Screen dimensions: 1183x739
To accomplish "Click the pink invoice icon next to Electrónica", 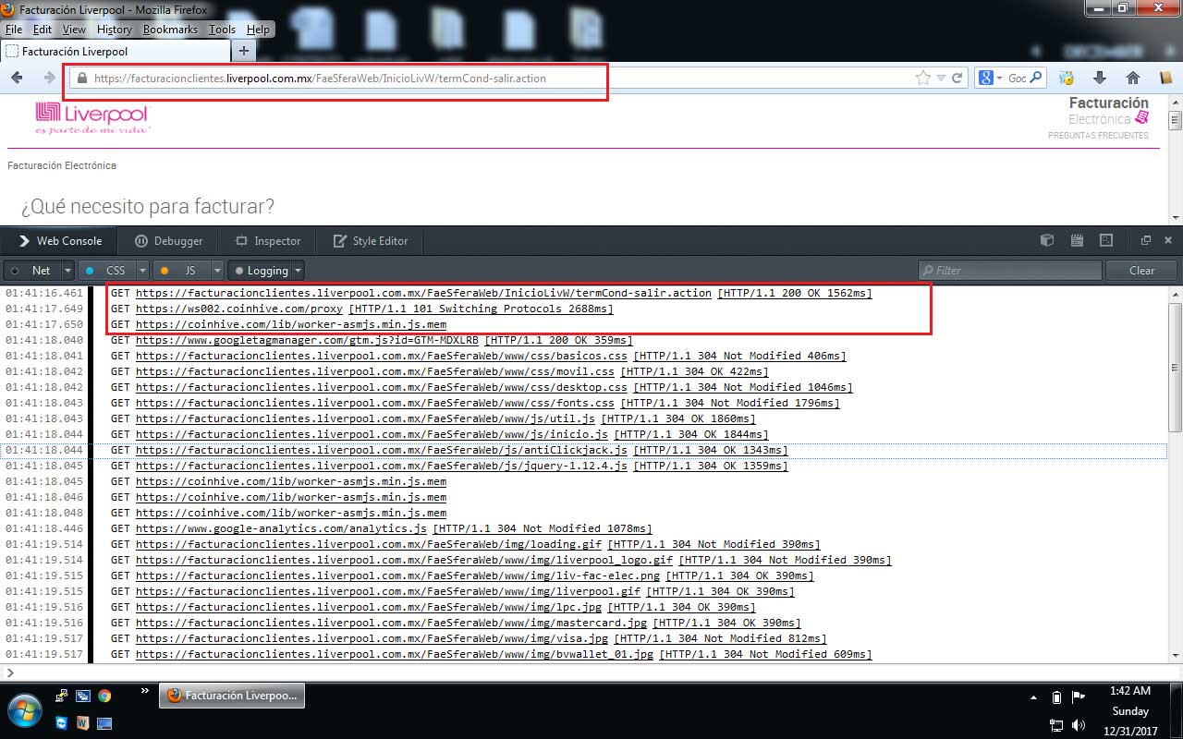I will coord(1142,117).
